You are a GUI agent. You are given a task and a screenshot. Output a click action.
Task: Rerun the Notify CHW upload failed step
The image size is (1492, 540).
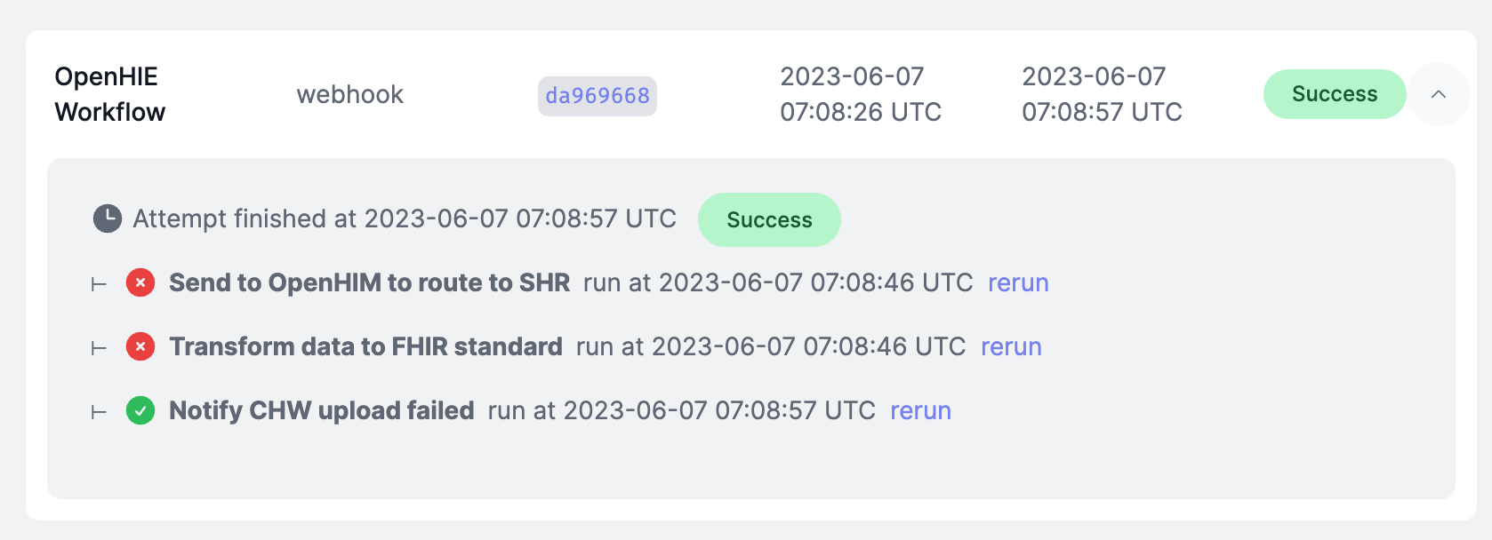click(x=920, y=410)
